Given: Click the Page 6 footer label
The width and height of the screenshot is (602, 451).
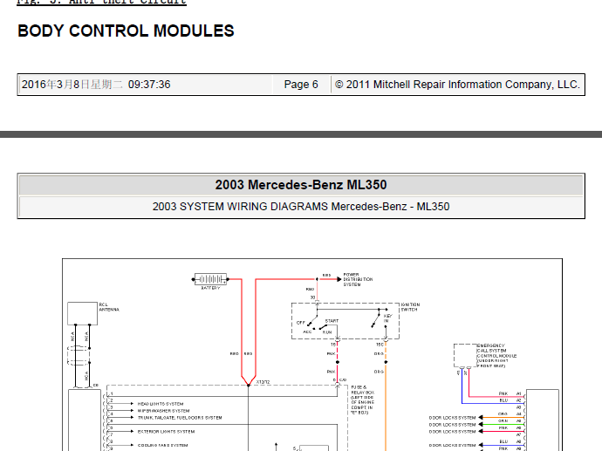Looking at the screenshot, I should (301, 85).
